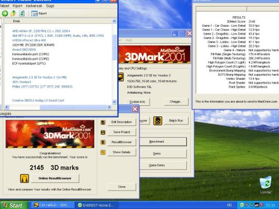
Task: Click the Vertex Shader result row
Action: (243, 79)
